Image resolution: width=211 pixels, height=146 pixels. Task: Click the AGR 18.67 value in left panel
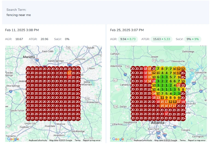19,39
